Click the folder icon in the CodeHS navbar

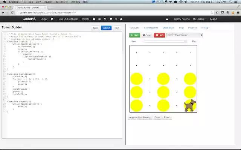coord(94,19)
